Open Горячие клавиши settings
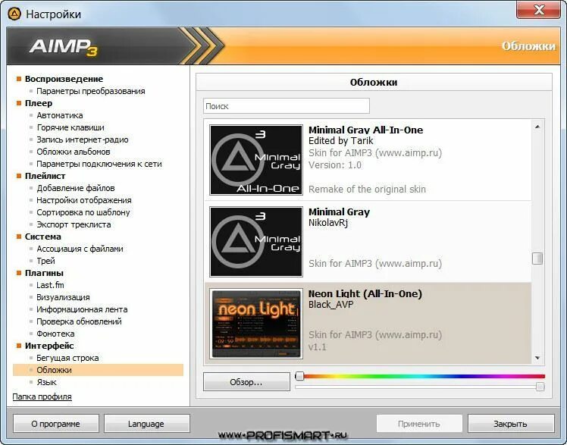 pyautogui.click(x=70, y=127)
